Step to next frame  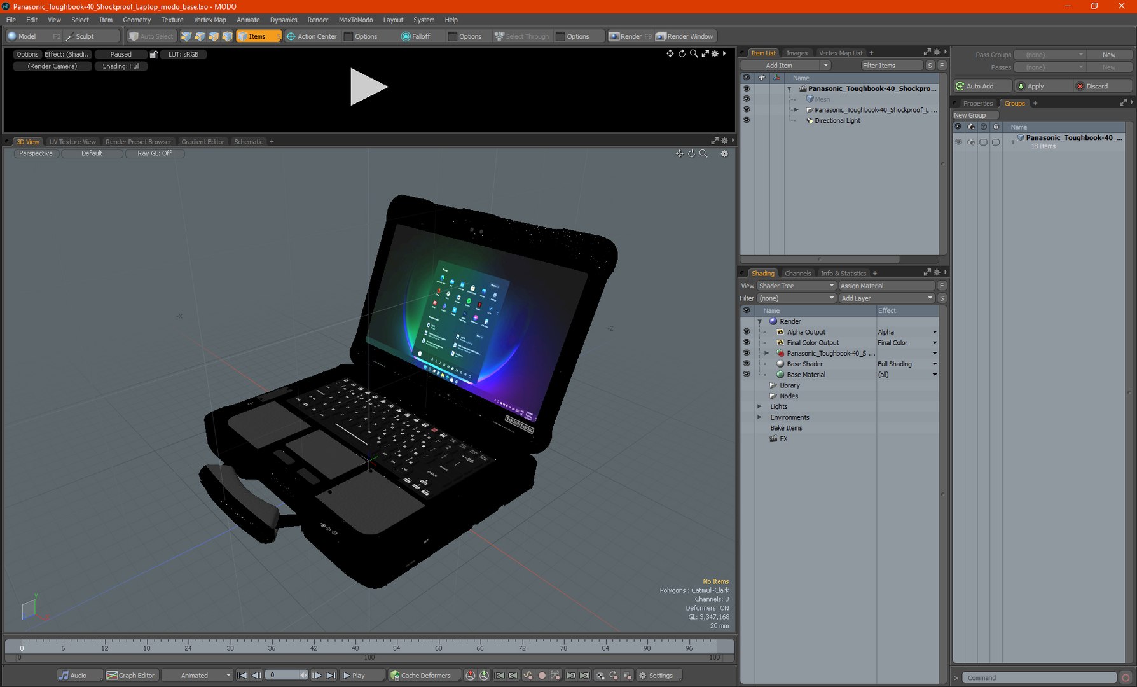click(317, 676)
